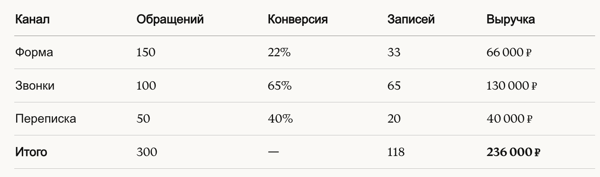Select the Звонки row label
This screenshot has height=177, width=600.
pyautogui.click(x=35, y=85)
